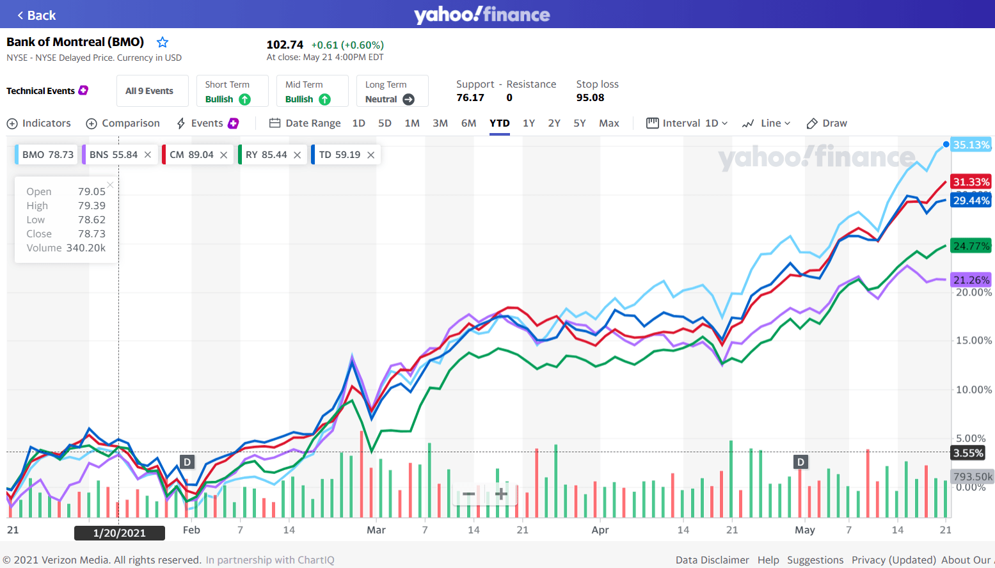Click the 1/20/2021 date marker

[120, 533]
